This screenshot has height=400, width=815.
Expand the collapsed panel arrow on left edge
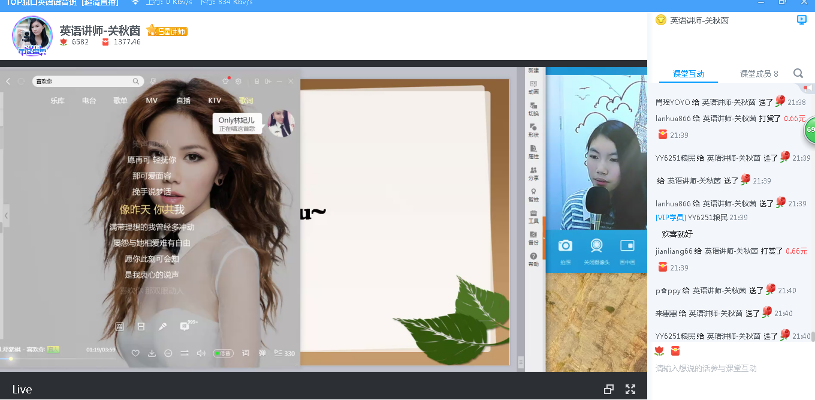point(6,215)
